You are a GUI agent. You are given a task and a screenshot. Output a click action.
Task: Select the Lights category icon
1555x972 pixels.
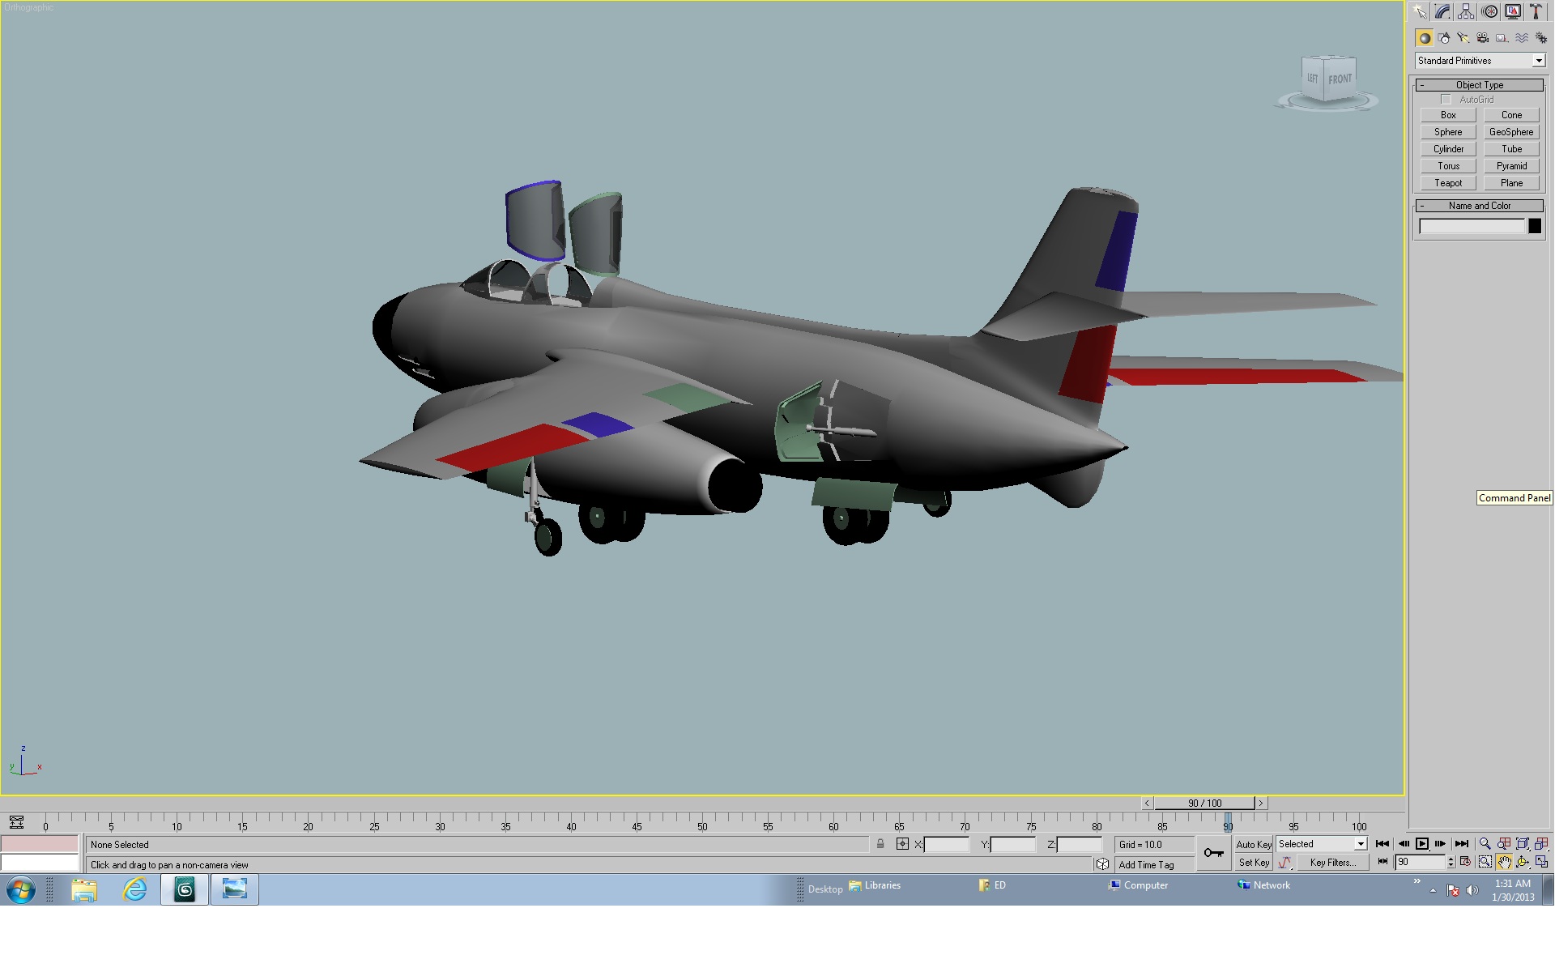(x=1463, y=38)
